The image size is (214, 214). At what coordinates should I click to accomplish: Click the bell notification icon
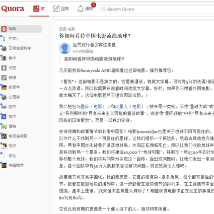81,9
